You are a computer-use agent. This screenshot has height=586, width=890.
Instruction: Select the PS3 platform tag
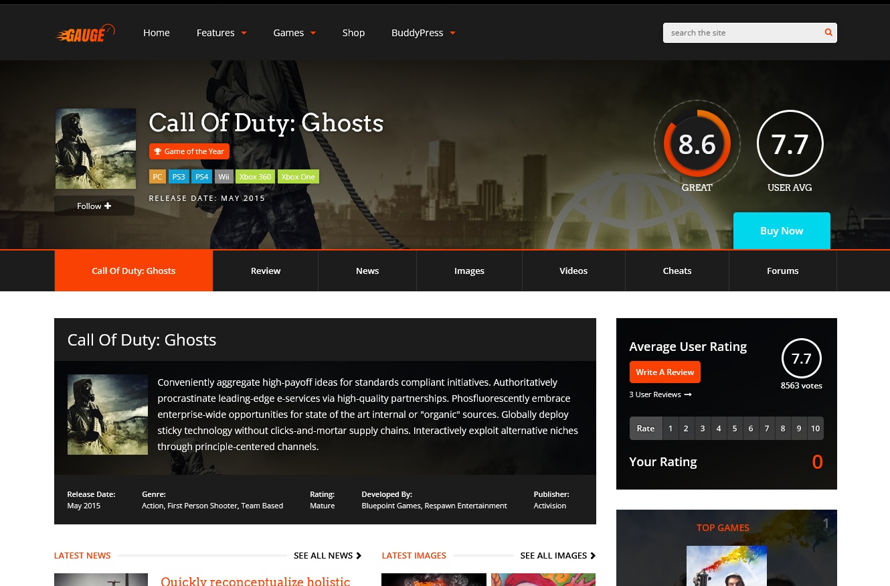pyautogui.click(x=178, y=177)
